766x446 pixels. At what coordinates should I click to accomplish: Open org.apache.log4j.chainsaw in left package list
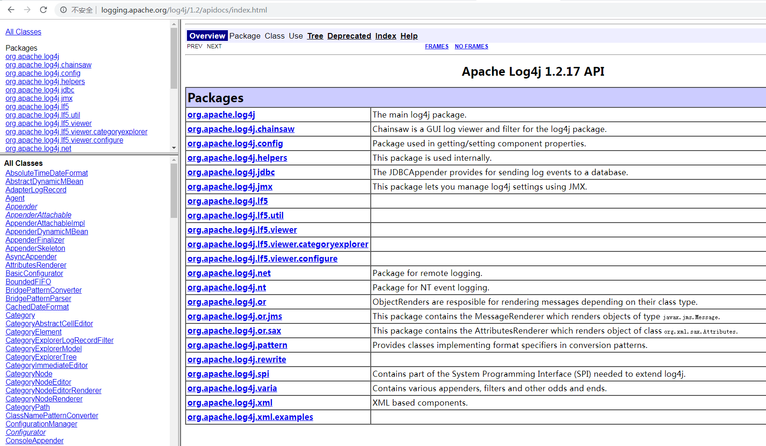pyautogui.click(x=48, y=65)
